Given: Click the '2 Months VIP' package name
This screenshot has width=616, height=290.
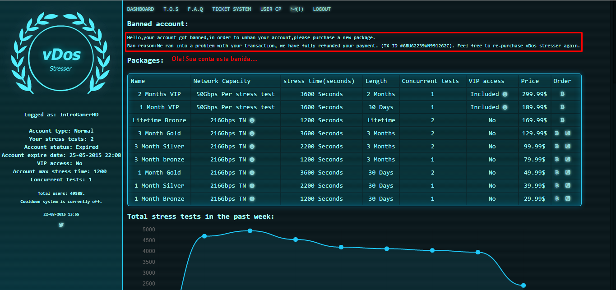Looking at the screenshot, I should point(159,94).
